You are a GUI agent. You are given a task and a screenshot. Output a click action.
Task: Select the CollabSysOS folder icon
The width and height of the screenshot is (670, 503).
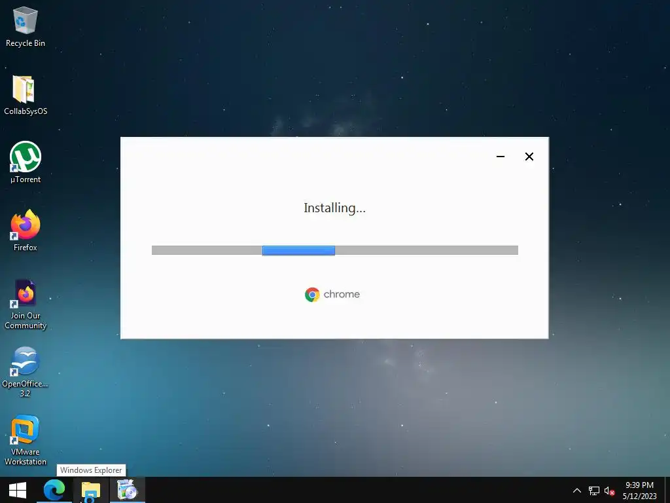pyautogui.click(x=26, y=95)
